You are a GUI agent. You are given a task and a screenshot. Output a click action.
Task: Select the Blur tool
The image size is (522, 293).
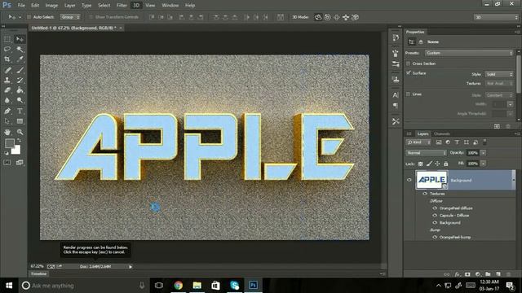click(x=7, y=100)
